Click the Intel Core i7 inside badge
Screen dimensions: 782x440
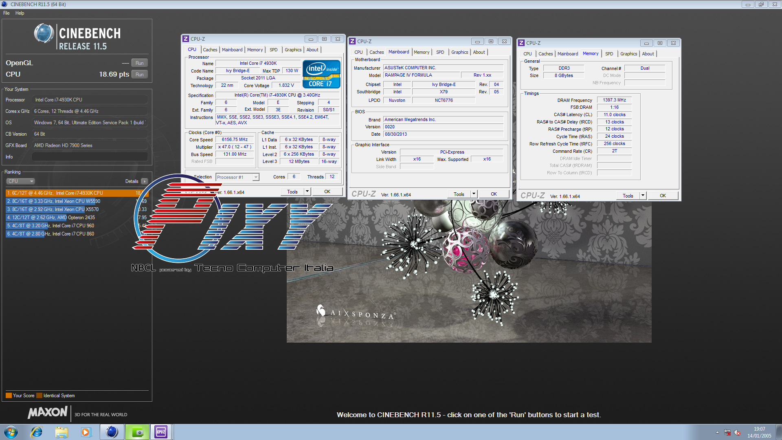[x=321, y=74]
